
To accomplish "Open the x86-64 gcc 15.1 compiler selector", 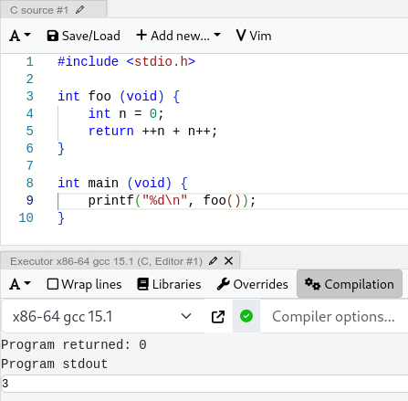I will tap(103, 316).
